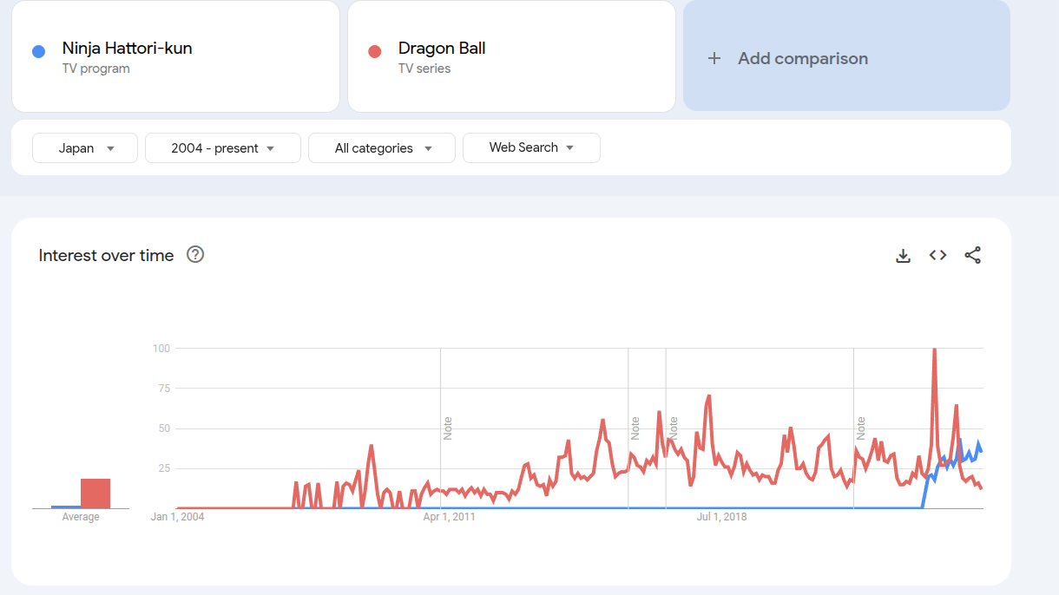This screenshot has width=1059, height=595.
Task: Open the embed code icon
Action: [937, 255]
